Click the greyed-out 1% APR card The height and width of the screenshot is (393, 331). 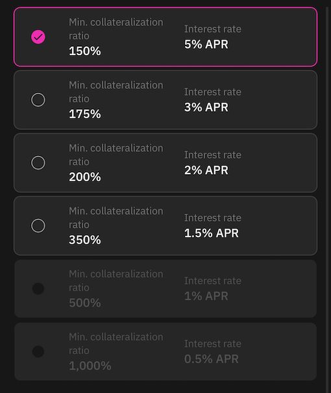point(165,288)
